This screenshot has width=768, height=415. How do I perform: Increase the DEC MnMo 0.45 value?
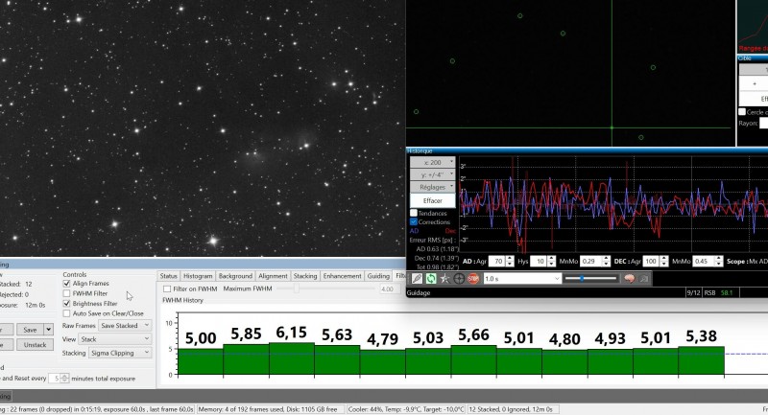pos(718,259)
